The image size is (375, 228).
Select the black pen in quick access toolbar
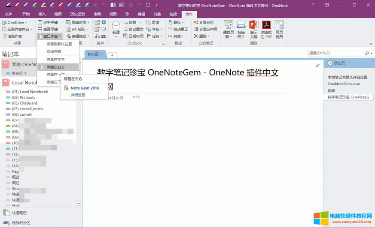[x=8, y=5]
